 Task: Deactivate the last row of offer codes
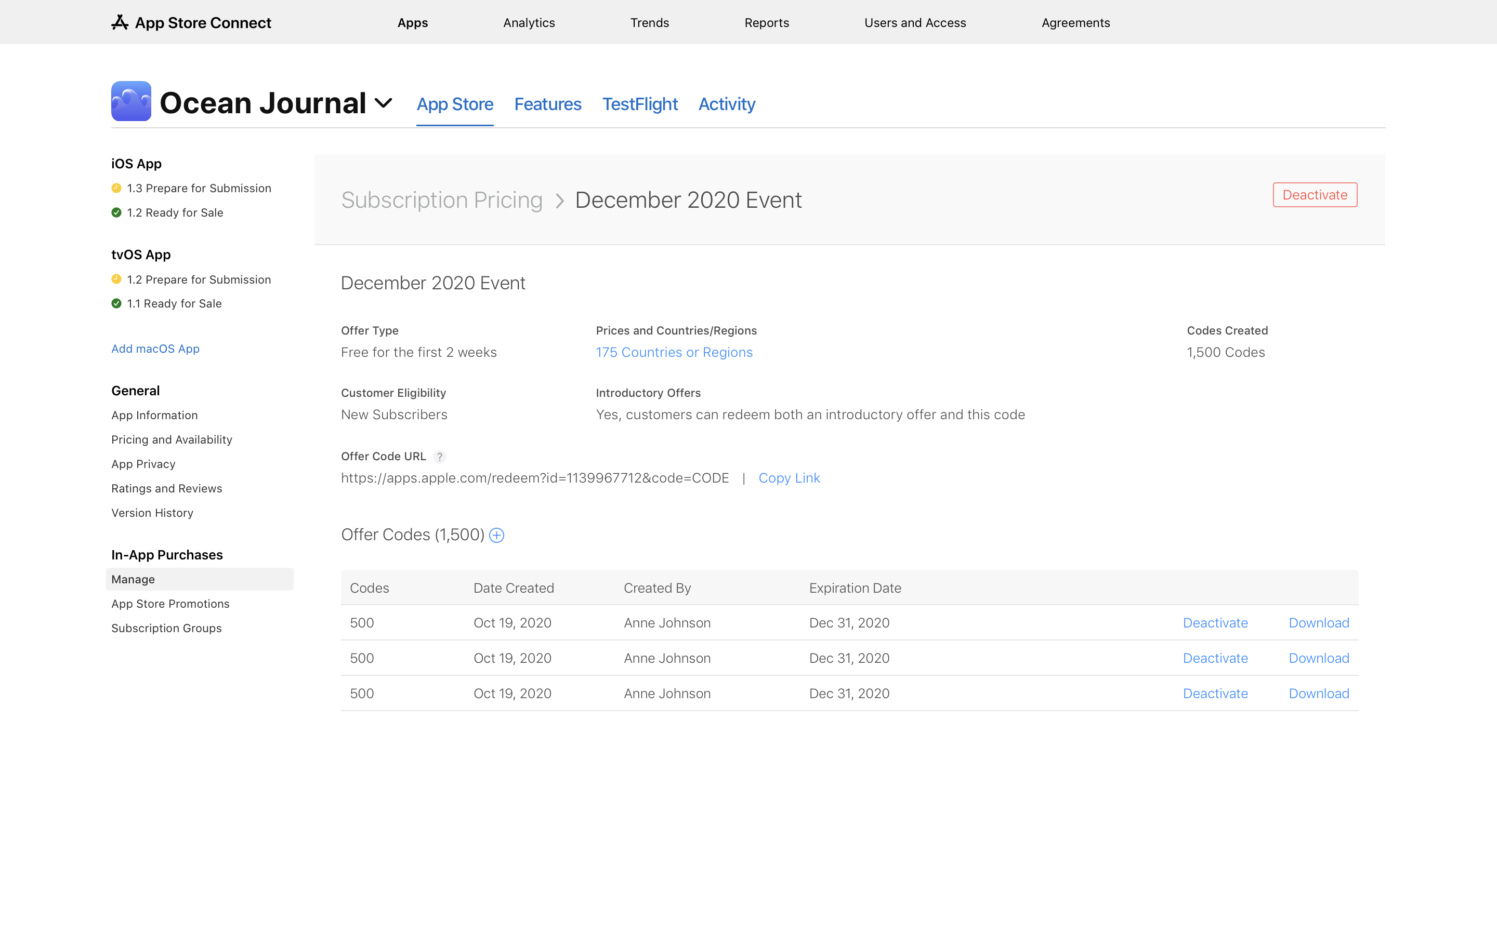coord(1215,693)
